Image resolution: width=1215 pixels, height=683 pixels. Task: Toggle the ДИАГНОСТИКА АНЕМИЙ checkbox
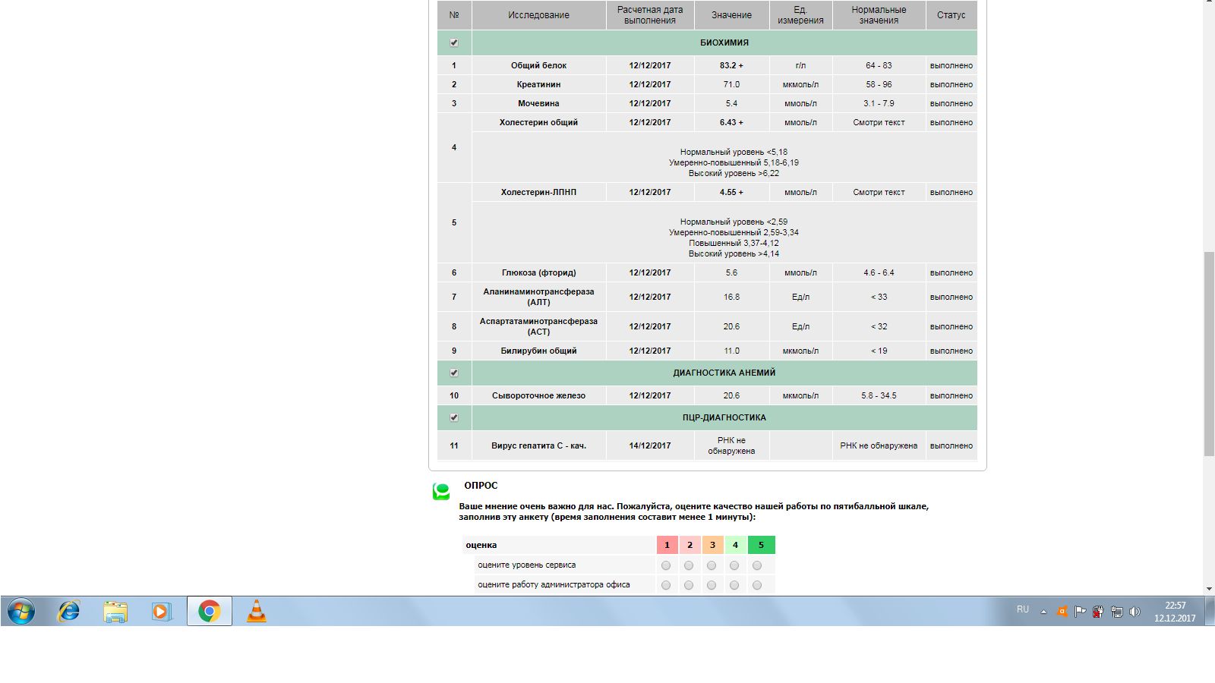[x=454, y=373]
